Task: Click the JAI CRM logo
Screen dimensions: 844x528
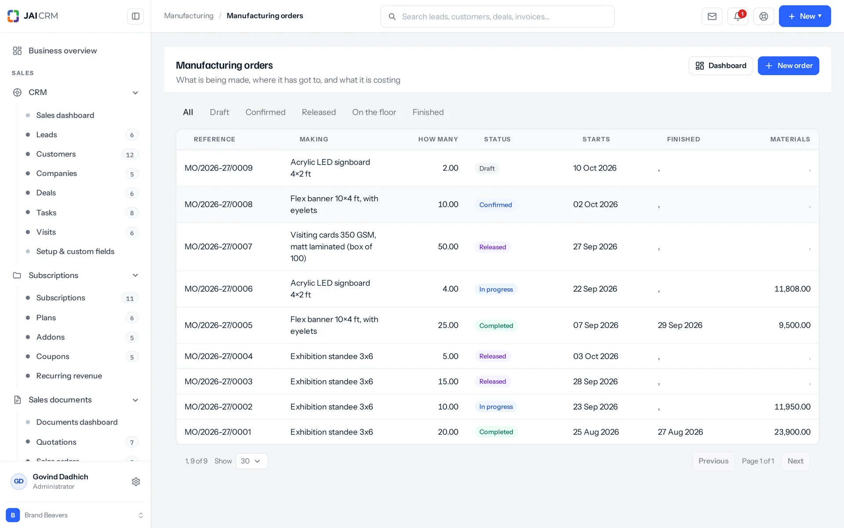Action: coord(33,16)
